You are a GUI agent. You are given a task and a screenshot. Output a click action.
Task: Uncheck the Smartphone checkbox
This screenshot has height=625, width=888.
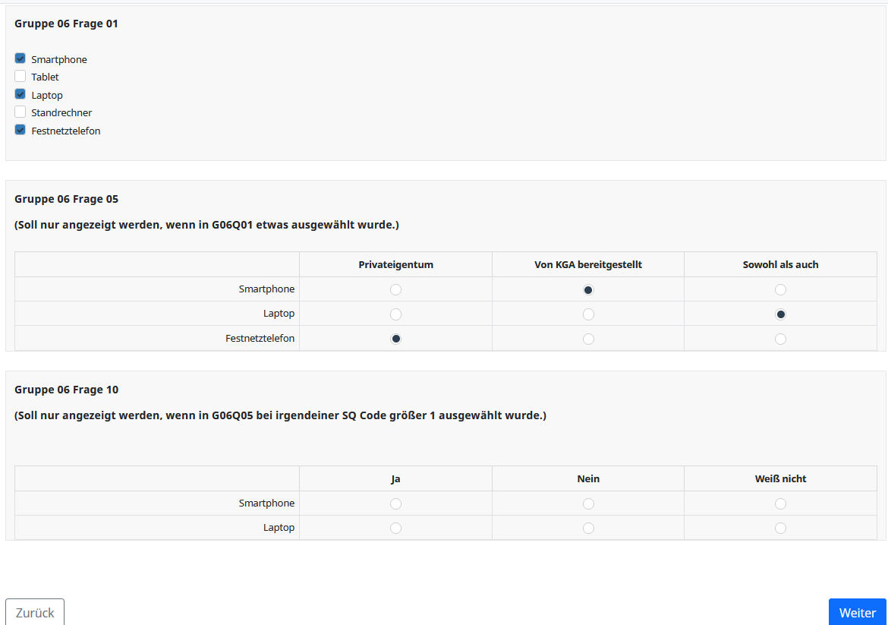[x=20, y=58]
